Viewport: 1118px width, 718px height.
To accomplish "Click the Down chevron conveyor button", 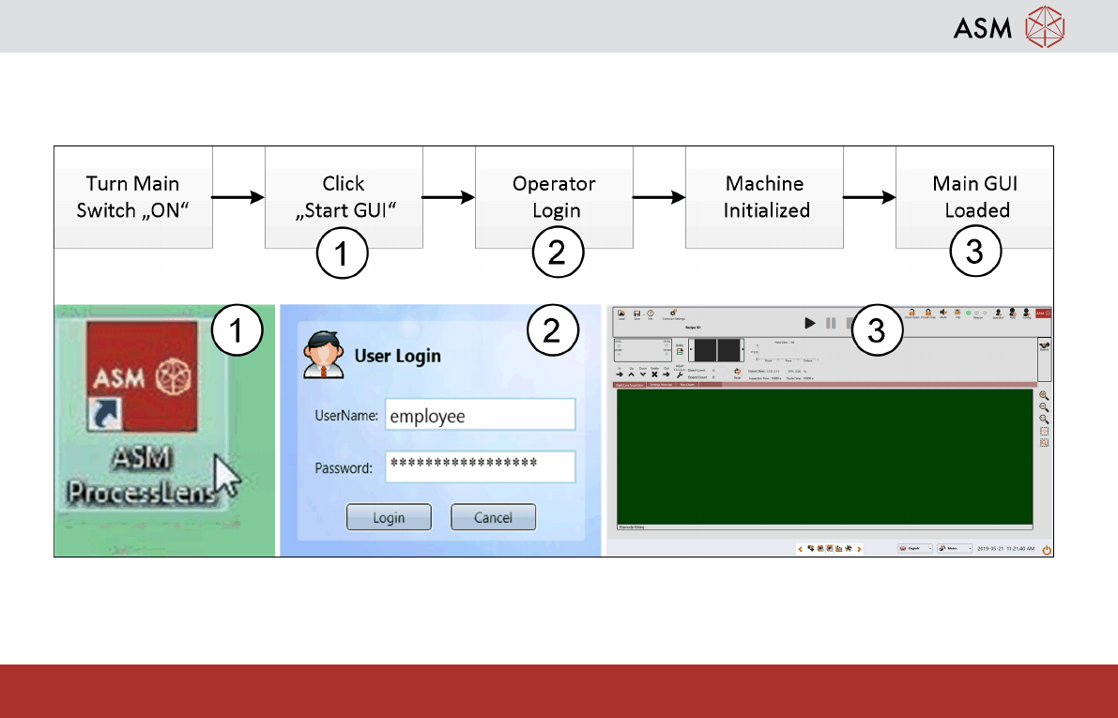I will 643,374.
